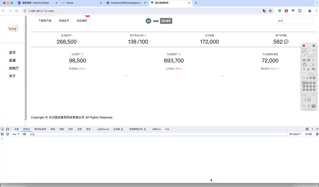
Task: Delete annotations with trash icon
Action: 309,106
